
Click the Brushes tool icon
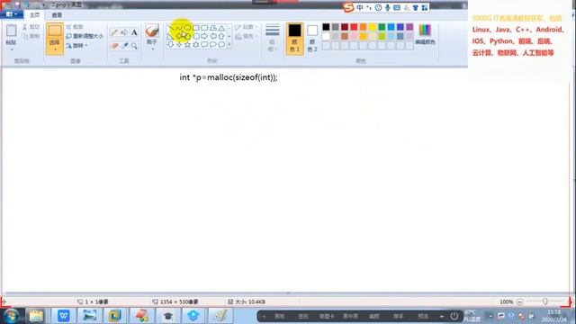(x=152, y=31)
